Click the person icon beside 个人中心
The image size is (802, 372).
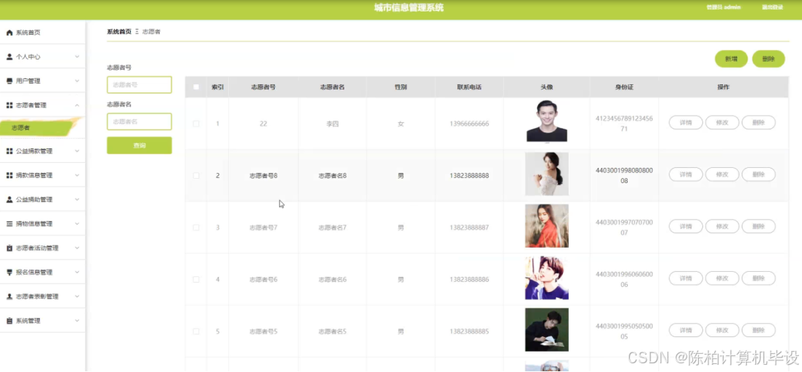pos(9,57)
